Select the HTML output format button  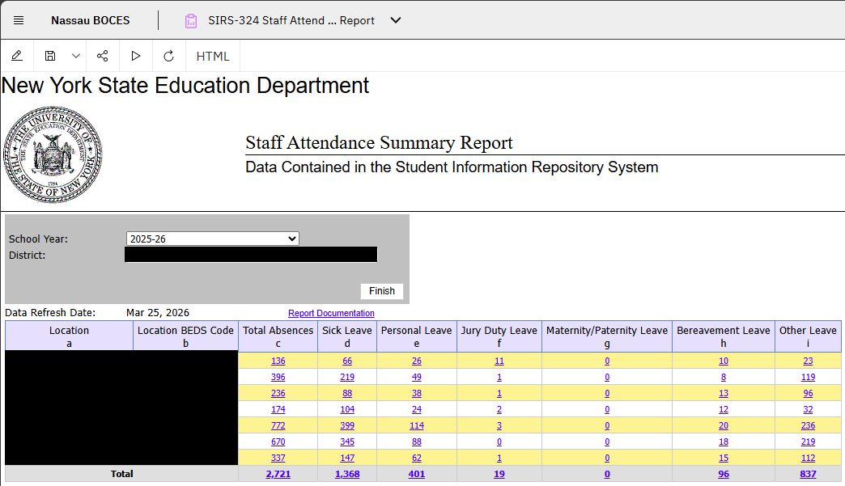pos(213,56)
